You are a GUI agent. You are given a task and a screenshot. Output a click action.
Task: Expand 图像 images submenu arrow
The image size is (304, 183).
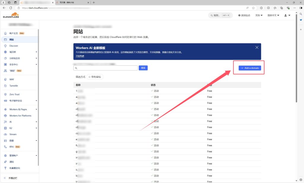coord(36,141)
